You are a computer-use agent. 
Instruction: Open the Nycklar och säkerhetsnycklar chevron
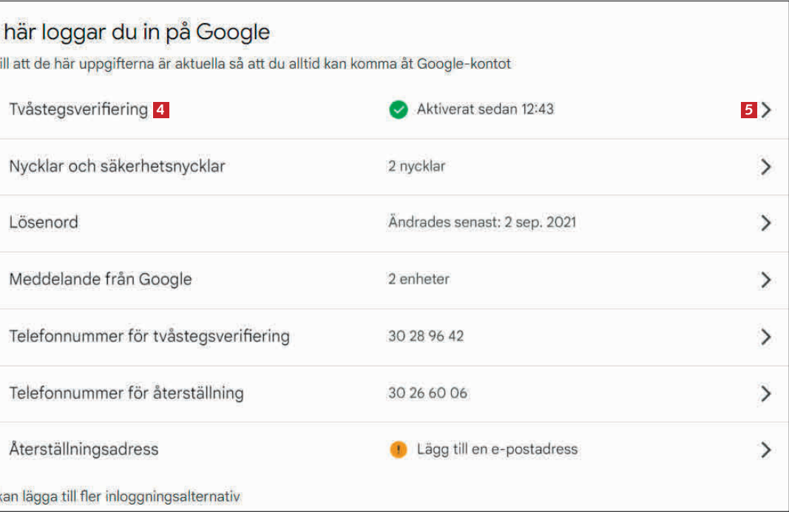click(x=766, y=167)
